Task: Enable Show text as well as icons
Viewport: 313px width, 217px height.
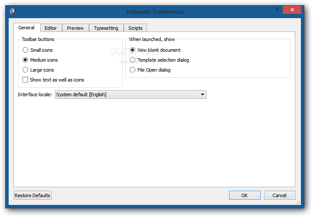Action: tap(53, 80)
